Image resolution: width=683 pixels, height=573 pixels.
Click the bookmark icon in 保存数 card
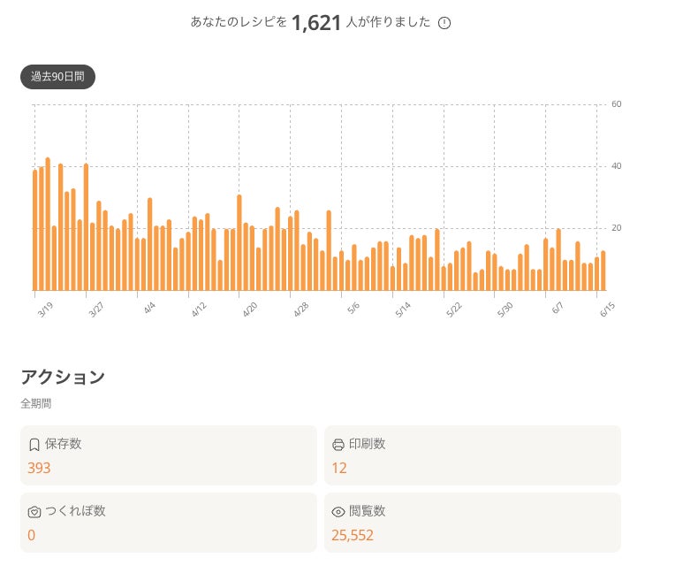[x=34, y=445]
